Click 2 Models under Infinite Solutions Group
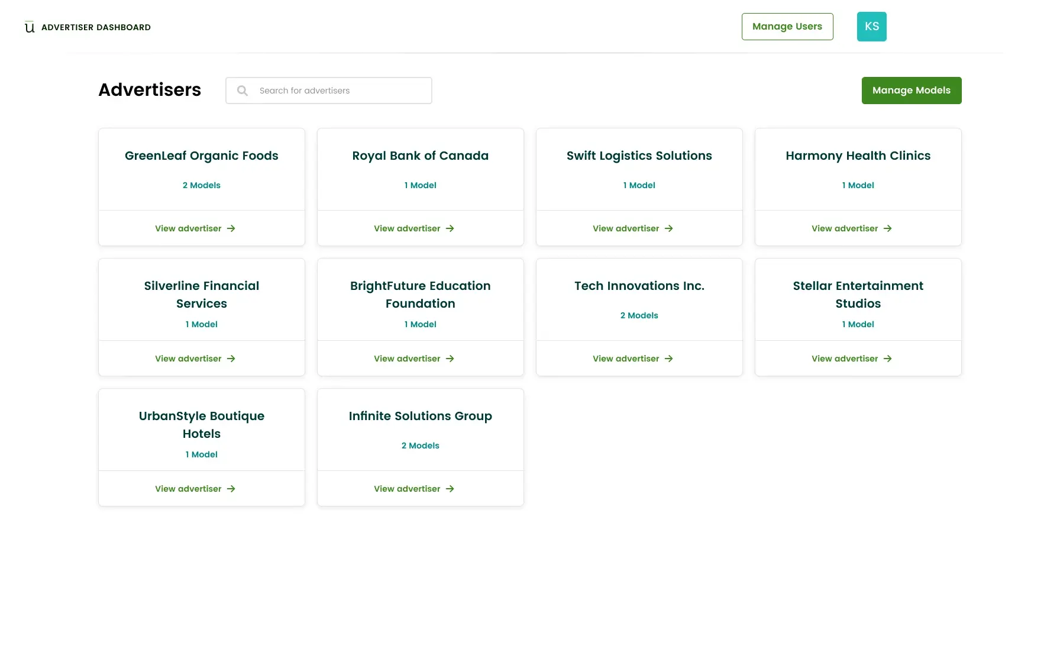The width and height of the screenshot is (1060, 668). click(x=421, y=446)
